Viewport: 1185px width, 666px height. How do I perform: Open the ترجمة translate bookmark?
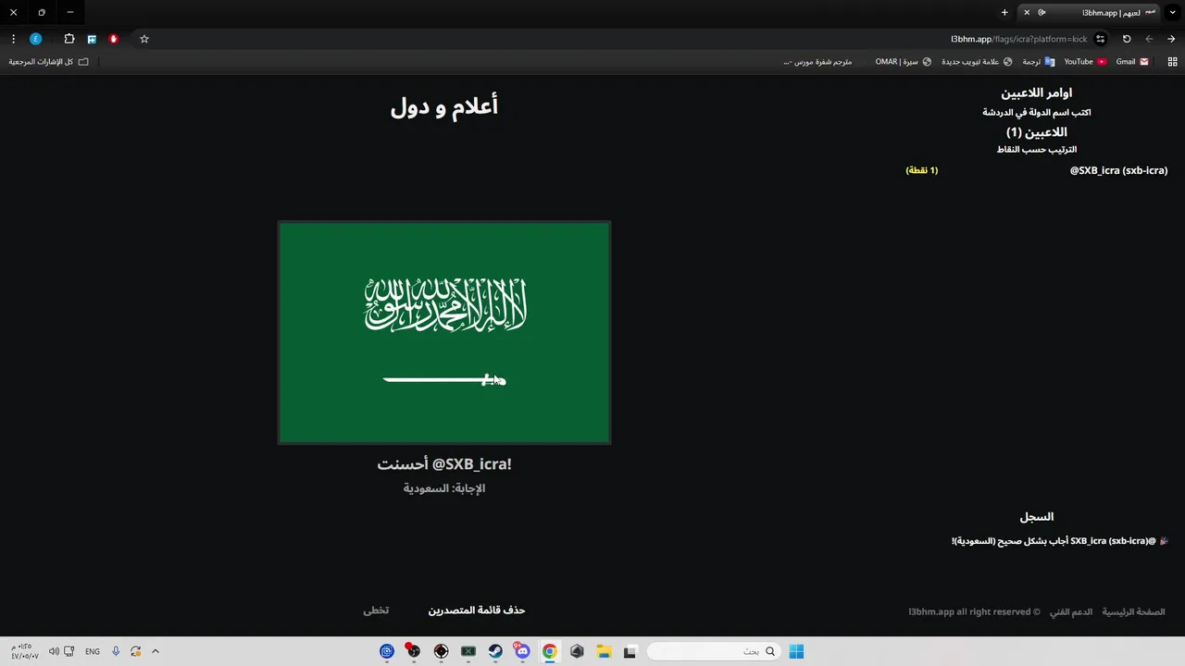pyautogui.click(x=1038, y=61)
